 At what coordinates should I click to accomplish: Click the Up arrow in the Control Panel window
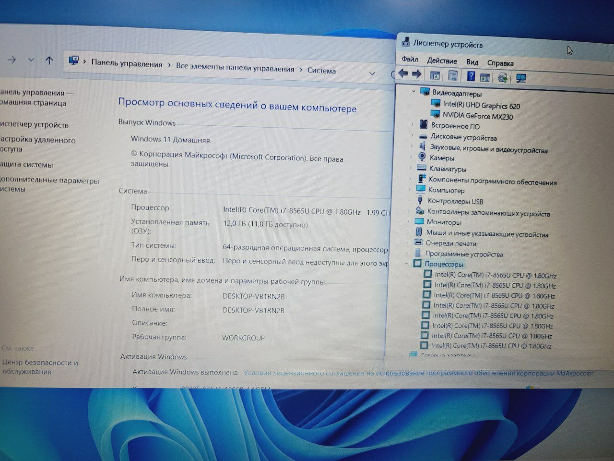click(x=49, y=61)
